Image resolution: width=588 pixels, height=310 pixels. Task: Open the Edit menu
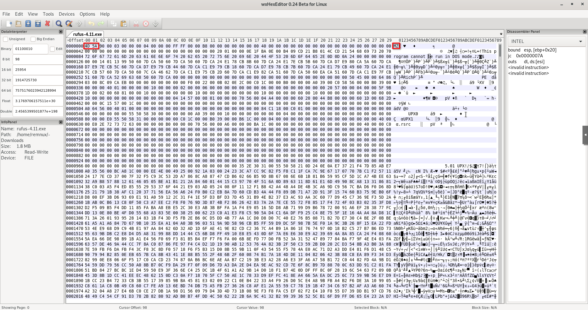click(19, 14)
